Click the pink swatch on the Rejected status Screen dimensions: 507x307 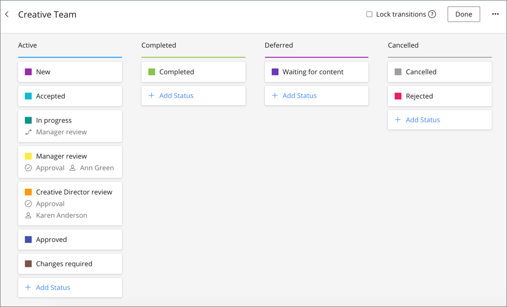click(398, 96)
